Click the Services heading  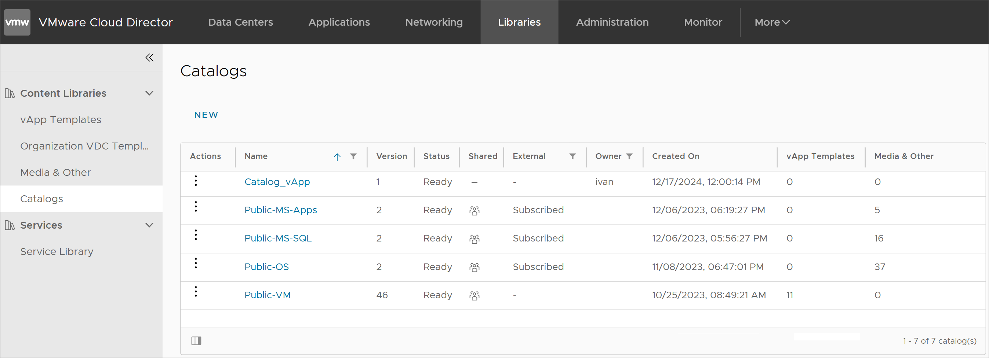pos(41,225)
